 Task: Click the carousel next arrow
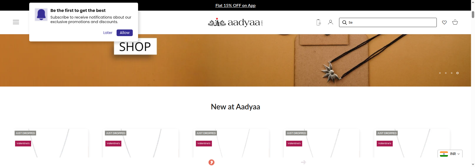303,162
